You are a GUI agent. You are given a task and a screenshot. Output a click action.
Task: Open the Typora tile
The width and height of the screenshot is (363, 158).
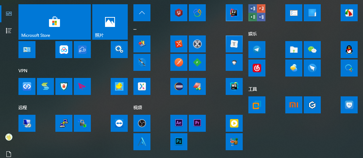pyautogui.click(x=234, y=44)
